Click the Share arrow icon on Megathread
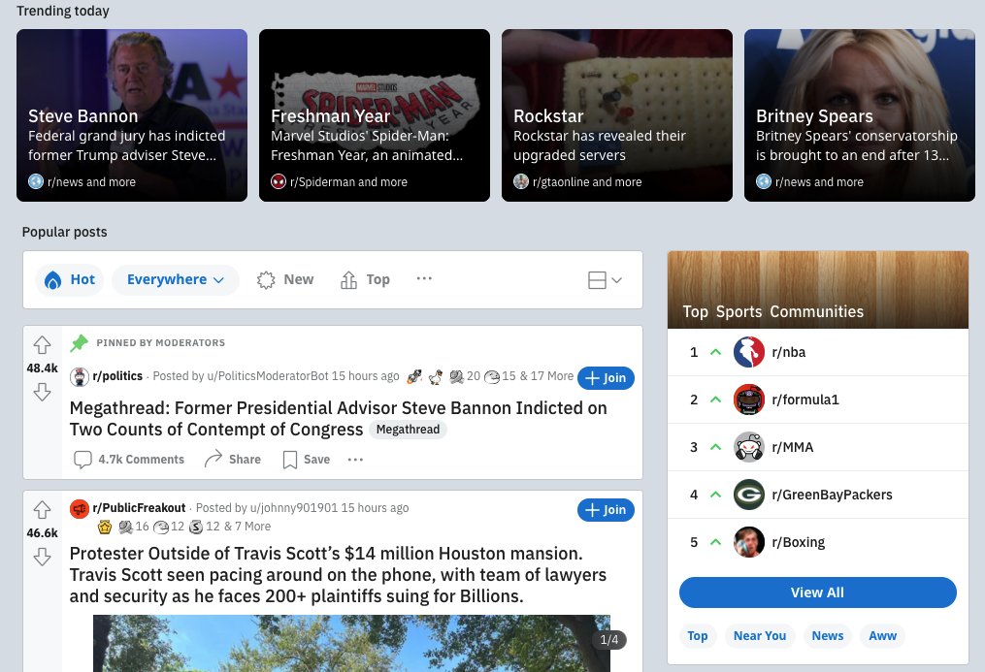This screenshot has height=672, width=985. pos(213,459)
